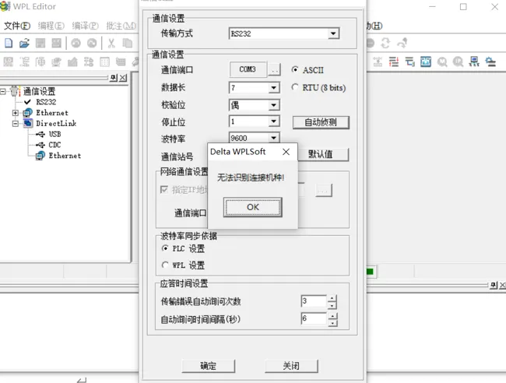
Task: Open the 波特率 dropdown showing 9600
Action: point(274,138)
